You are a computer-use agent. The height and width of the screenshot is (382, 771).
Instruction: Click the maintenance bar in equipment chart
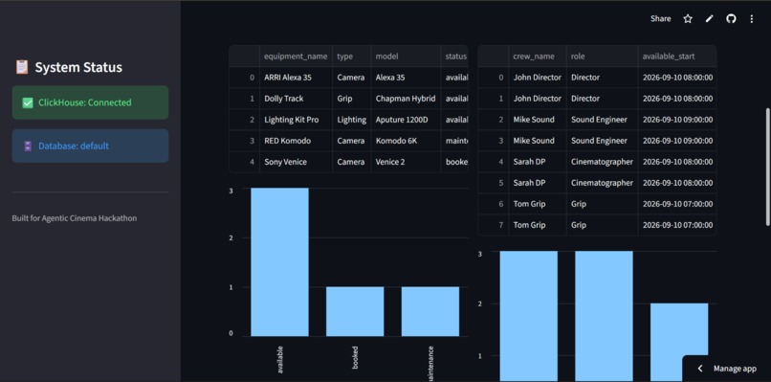pyautogui.click(x=430, y=311)
